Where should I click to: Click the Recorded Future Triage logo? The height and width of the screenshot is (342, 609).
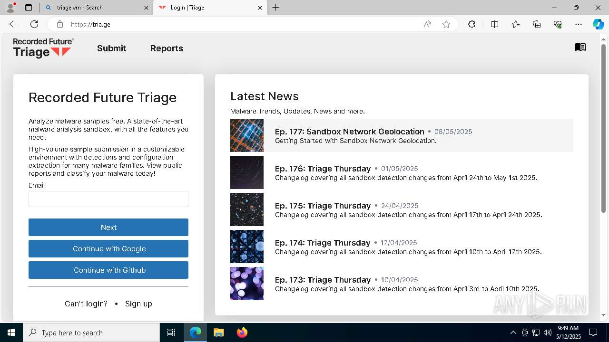pos(43,48)
